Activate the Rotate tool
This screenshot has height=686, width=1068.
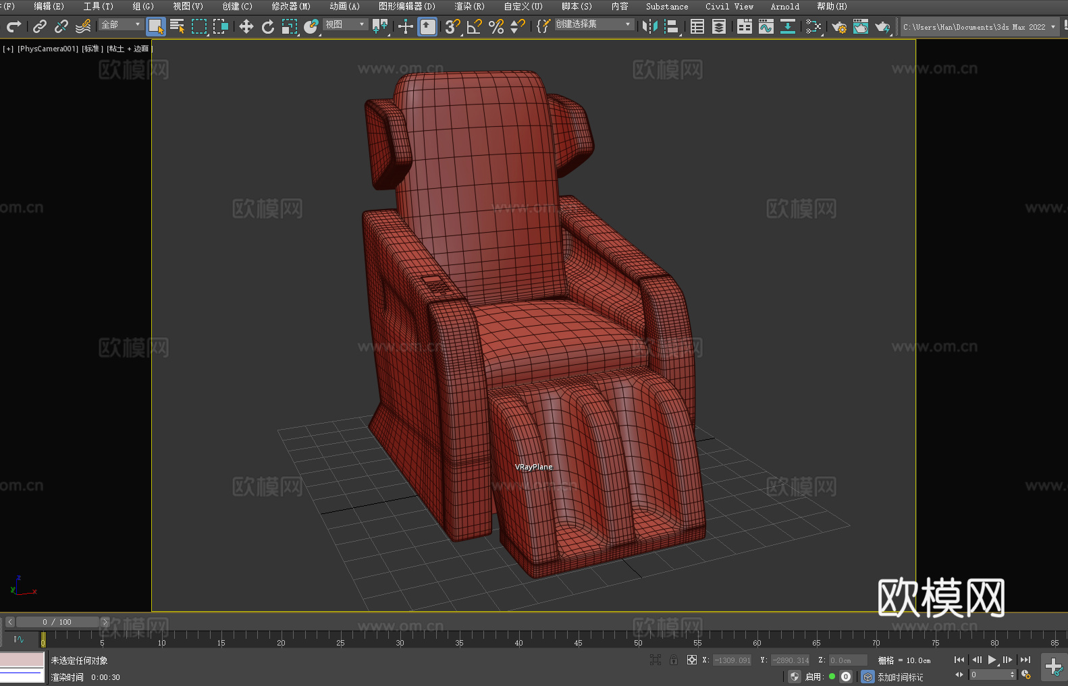268,26
